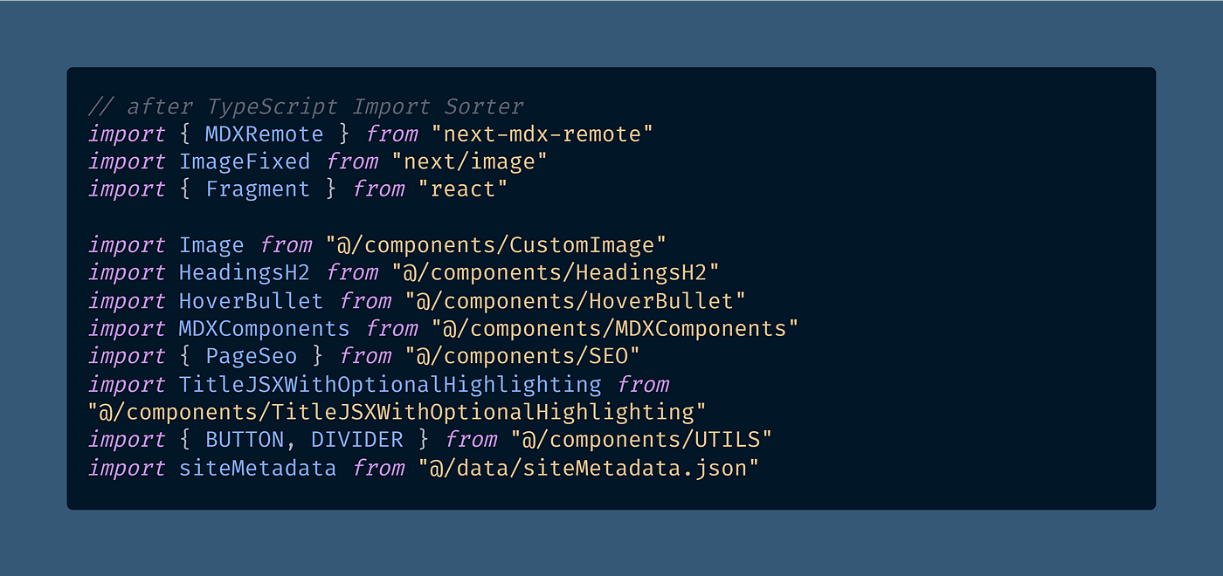The image size is (1223, 576).
Task: Select the Fragment identifier
Action: 258,190
